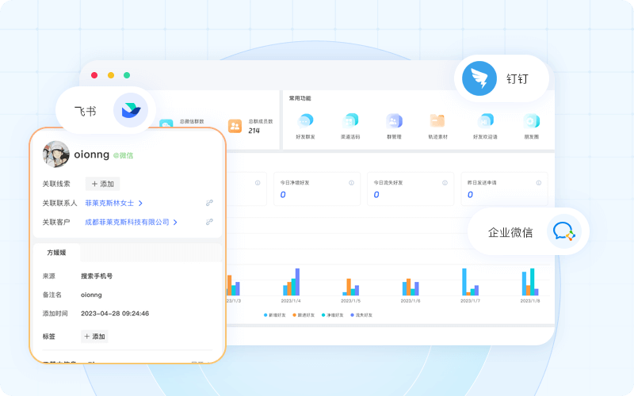This screenshot has width=634, height=396.
Task: Expand chevron next to 菲莱克斯林女士
Action: click(x=140, y=203)
